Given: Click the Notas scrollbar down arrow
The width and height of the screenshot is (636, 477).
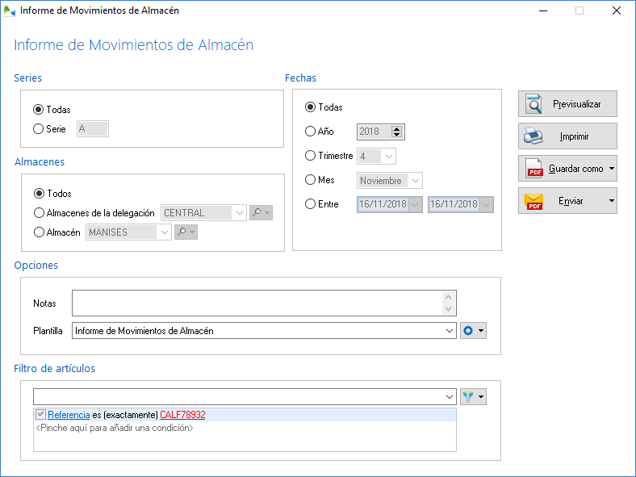Looking at the screenshot, I should (x=448, y=308).
